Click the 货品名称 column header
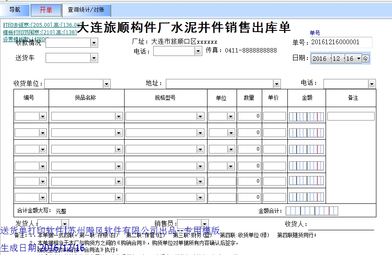The image size is (392, 255). [85, 98]
